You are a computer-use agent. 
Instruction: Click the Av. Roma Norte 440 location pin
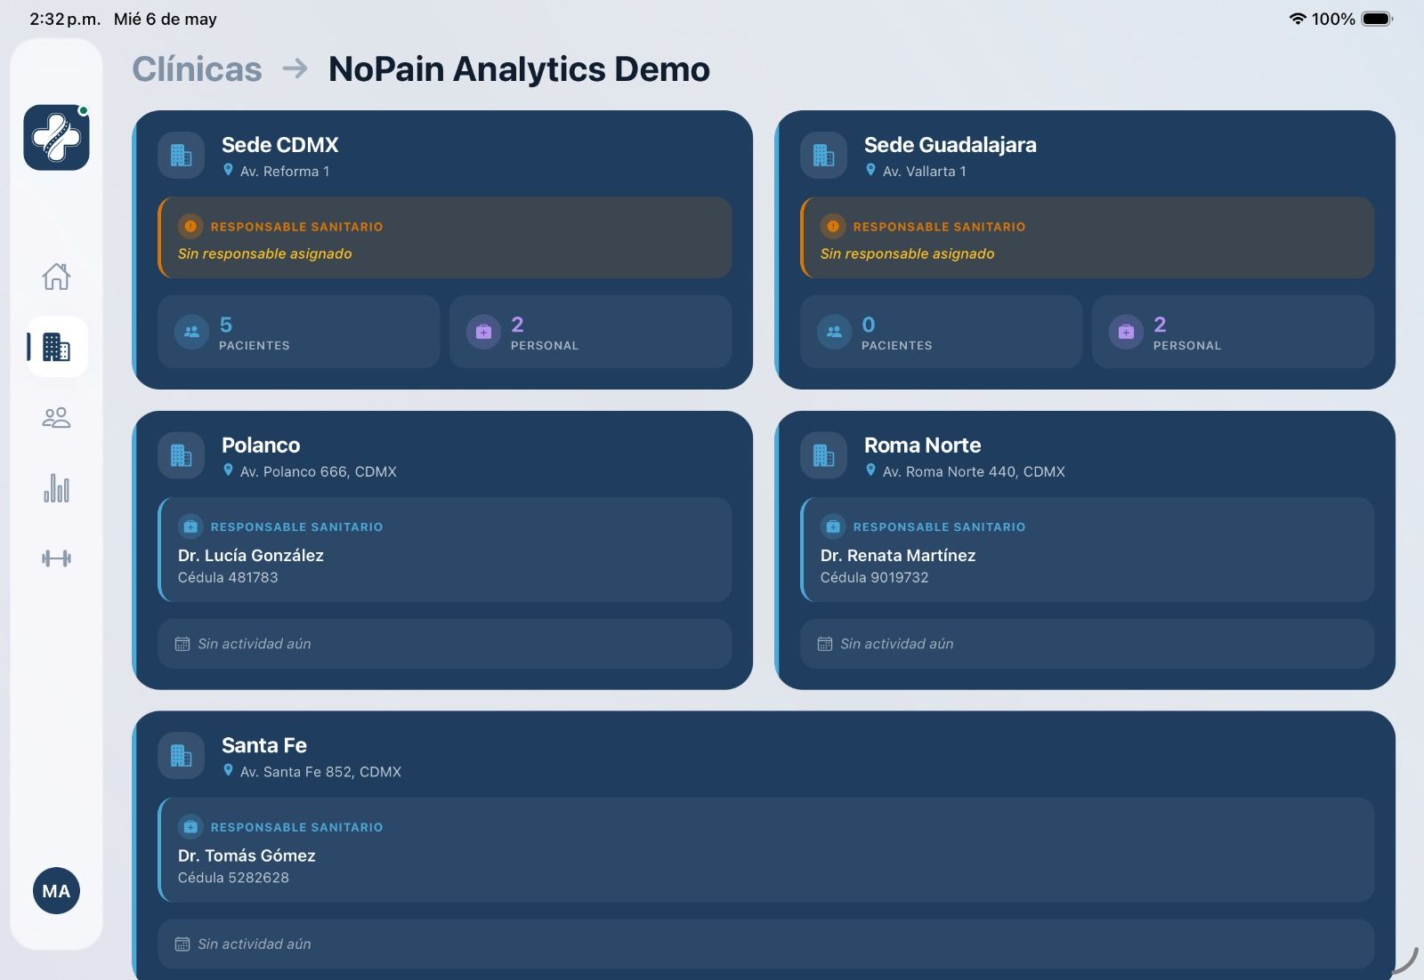click(870, 470)
